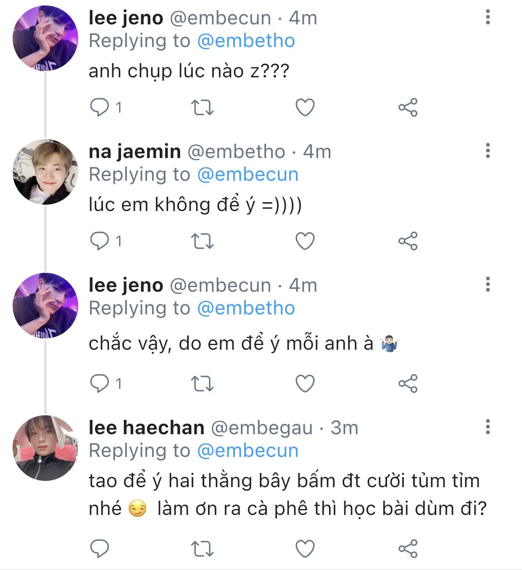The image size is (522, 570).
Task: Reply to lee haechan's tweet
Action: (x=100, y=549)
